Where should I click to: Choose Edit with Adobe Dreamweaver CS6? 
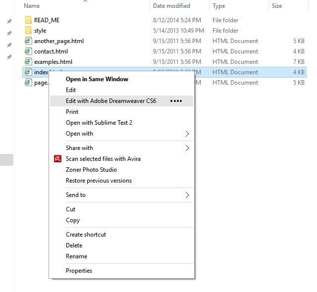coord(111,101)
